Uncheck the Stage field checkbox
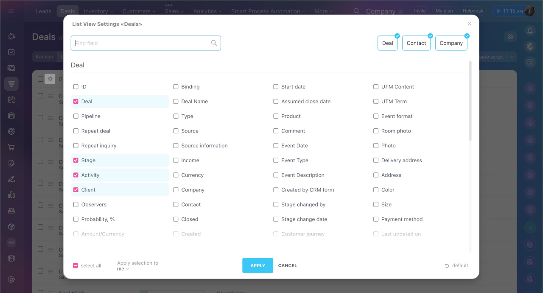 coord(76,160)
